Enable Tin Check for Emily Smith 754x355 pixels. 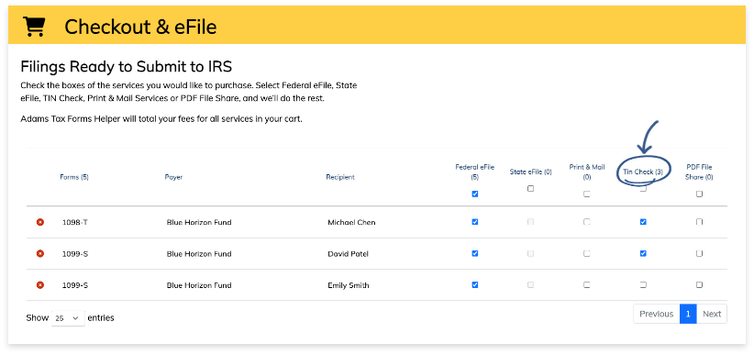(x=643, y=284)
